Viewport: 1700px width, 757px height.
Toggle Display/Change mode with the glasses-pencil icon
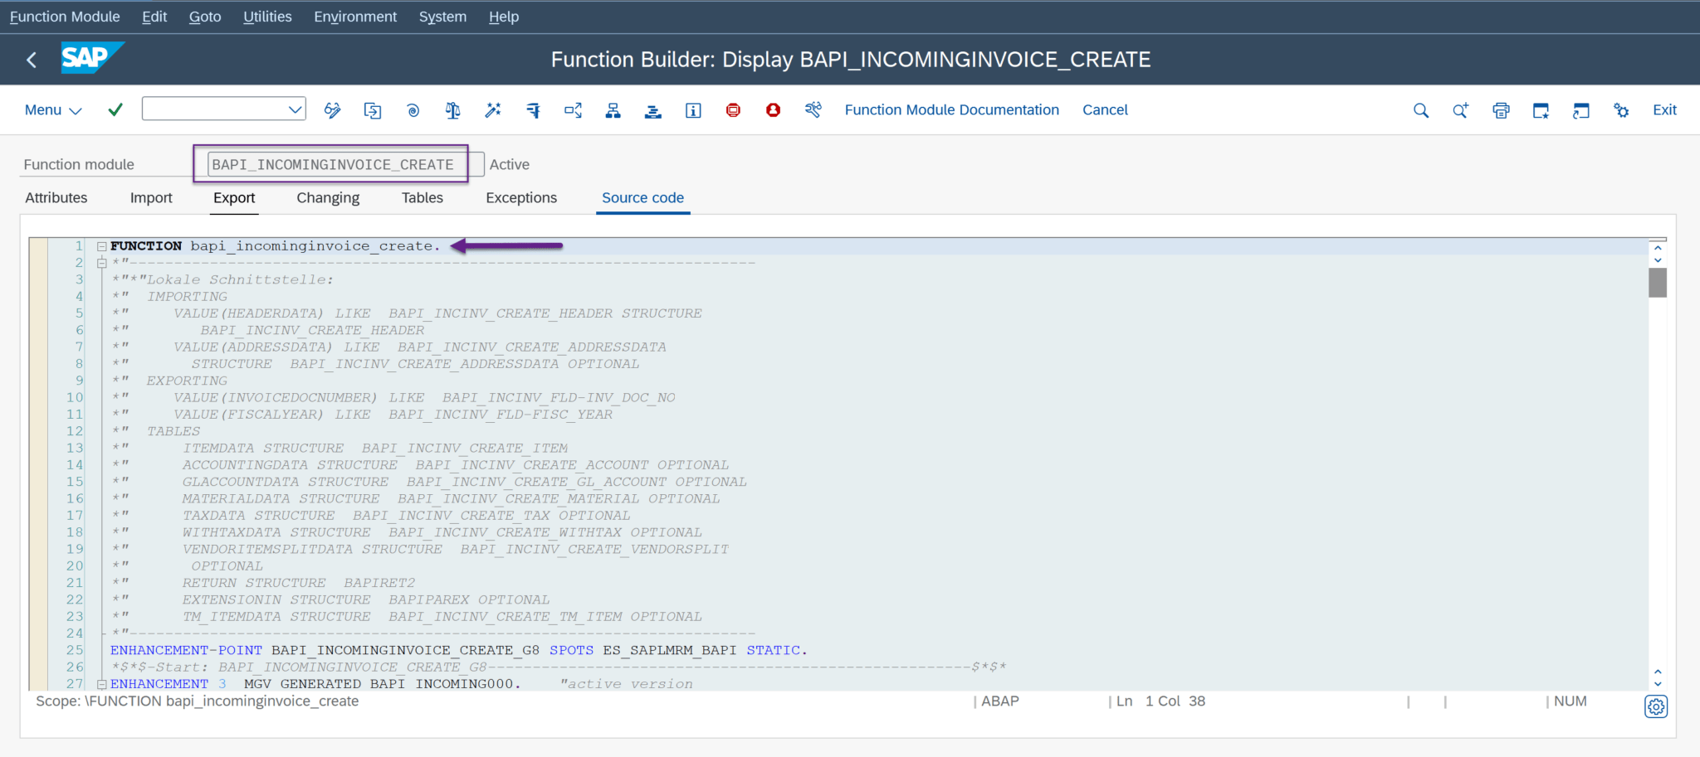click(x=332, y=109)
